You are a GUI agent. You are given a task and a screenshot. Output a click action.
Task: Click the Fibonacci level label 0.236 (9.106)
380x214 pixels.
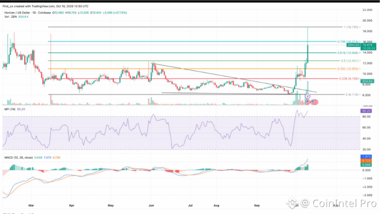tap(349, 79)
